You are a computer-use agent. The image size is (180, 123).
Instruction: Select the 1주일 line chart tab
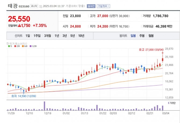coord(37,36)
